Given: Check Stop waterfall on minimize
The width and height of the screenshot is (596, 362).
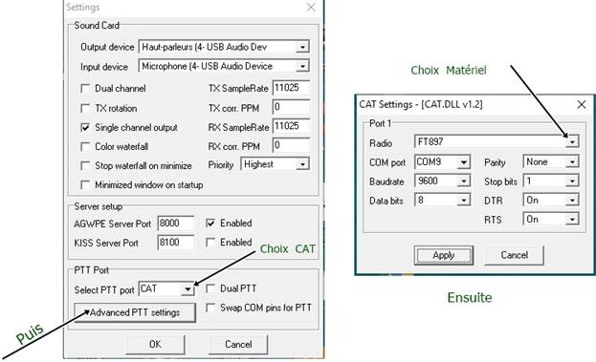Looking at the screenshot, I should pos(85,166).
